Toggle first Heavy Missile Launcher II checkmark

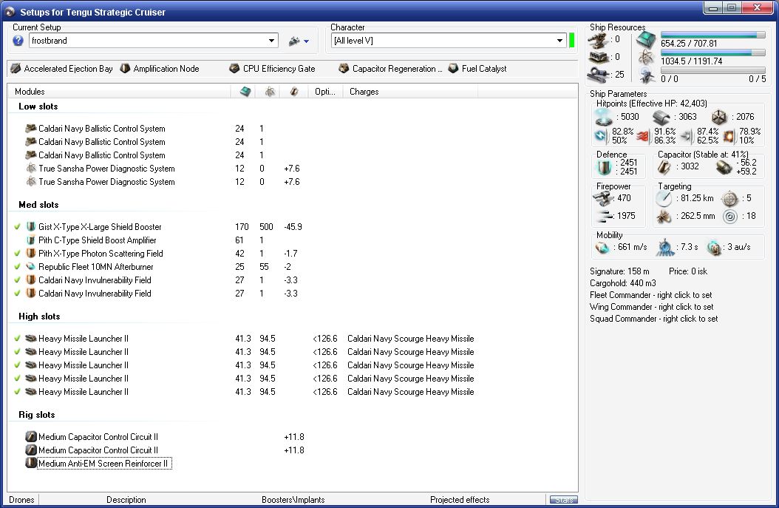18,339
